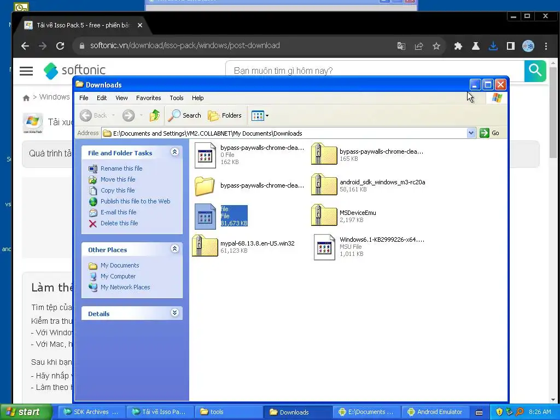The height and width of the screenshot is (420, 560).
Task: Click softonic home breadcrumb icon
Action: [26, 98]
